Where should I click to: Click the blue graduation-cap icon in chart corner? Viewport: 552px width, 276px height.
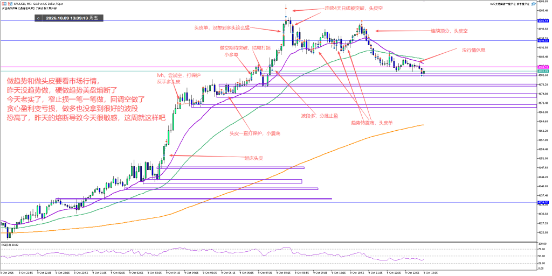(x=533, y=4)
